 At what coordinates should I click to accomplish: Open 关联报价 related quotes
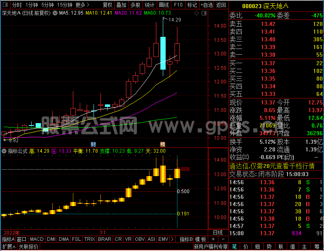pos(28,247)
